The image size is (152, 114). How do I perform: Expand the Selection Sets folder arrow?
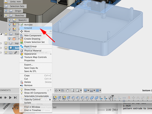click(1, 6)
